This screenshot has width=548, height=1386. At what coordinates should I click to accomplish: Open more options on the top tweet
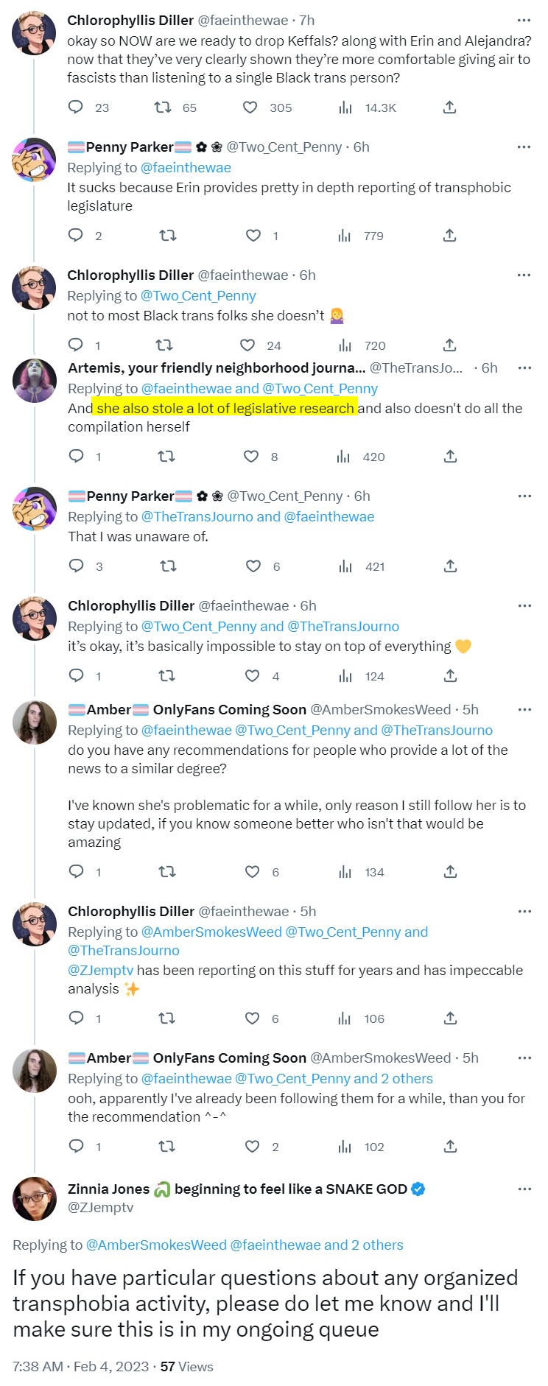coord(524,21)
